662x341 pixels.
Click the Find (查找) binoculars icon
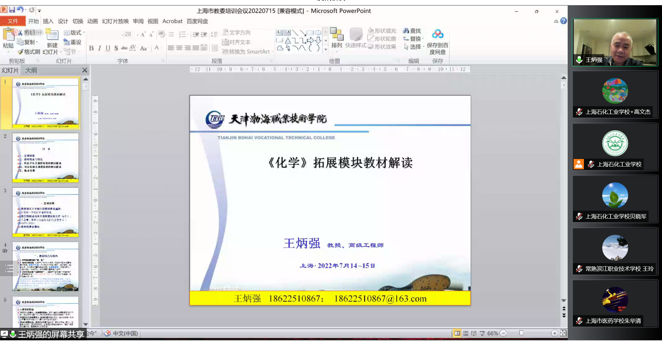click(x=412, y=31)
